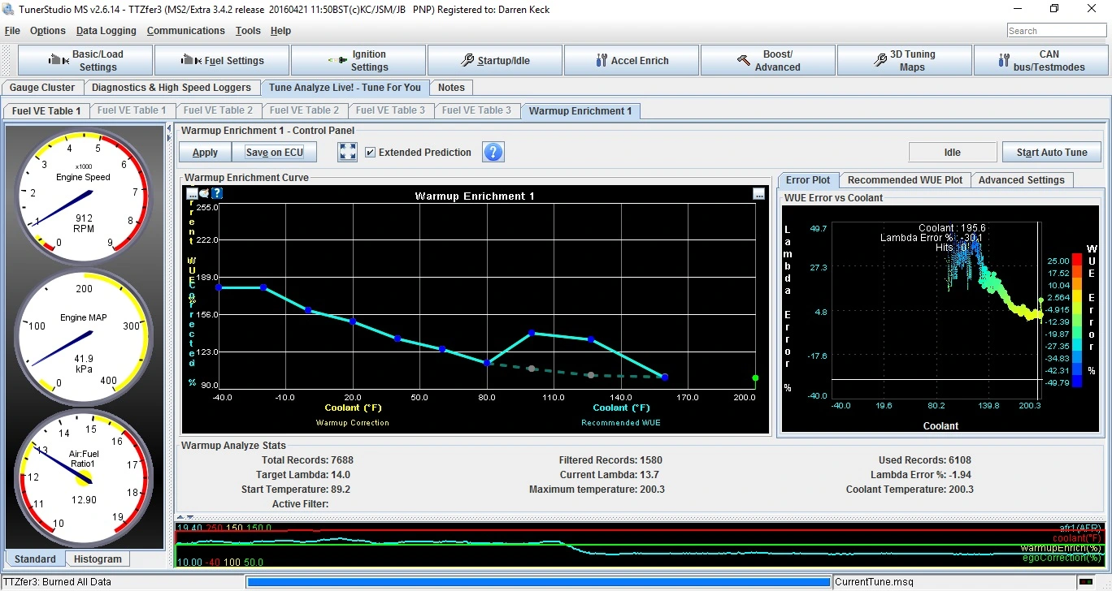Click the "CurrentTune.msq" file name in status bar

(873, 582)
